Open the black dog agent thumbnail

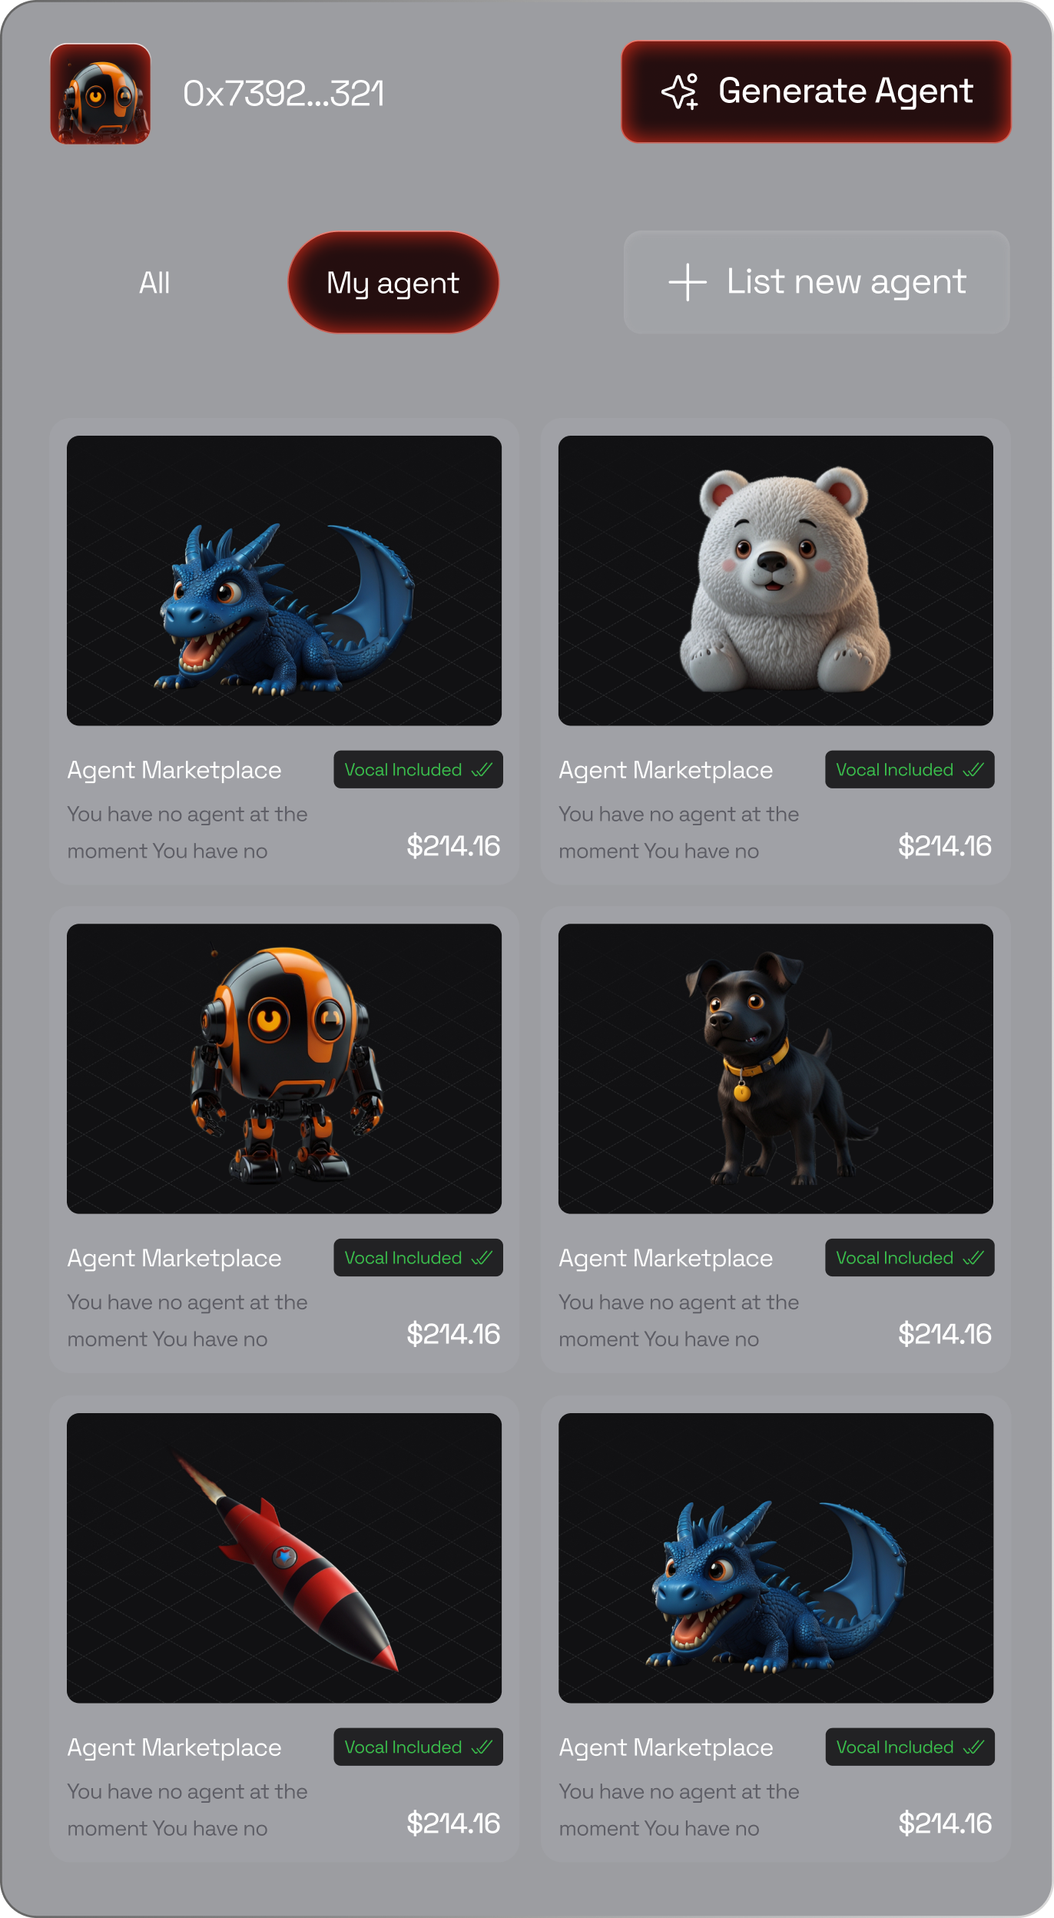(x=776, y=1069)
